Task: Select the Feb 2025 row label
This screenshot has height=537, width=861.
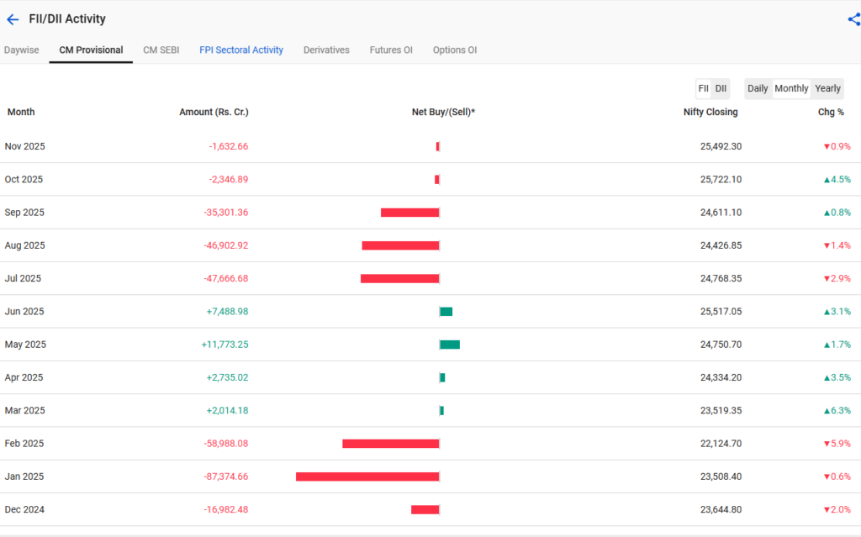Action: 24,443
